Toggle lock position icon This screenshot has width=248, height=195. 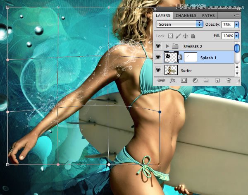185,36
